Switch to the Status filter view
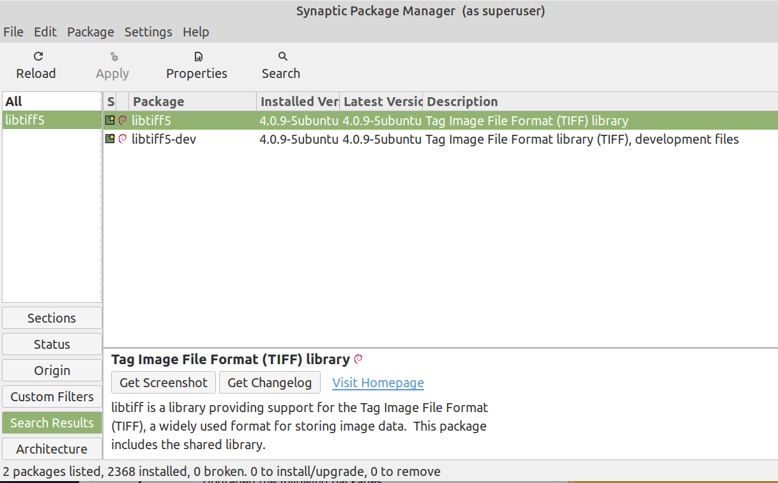 pos(52,344)
